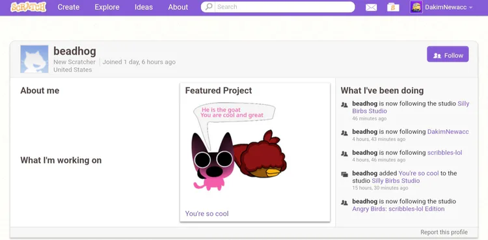The width and height of the screenshot is (488, 240).
Task: Open Angry Birds: scribbles-lol Edition studio link
Action: pyautogui.click(x=398, y=209)
